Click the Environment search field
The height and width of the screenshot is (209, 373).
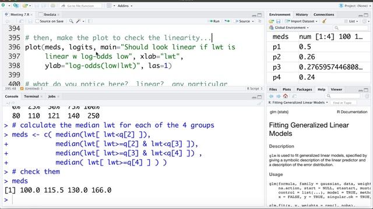click(x=351, y=28)
